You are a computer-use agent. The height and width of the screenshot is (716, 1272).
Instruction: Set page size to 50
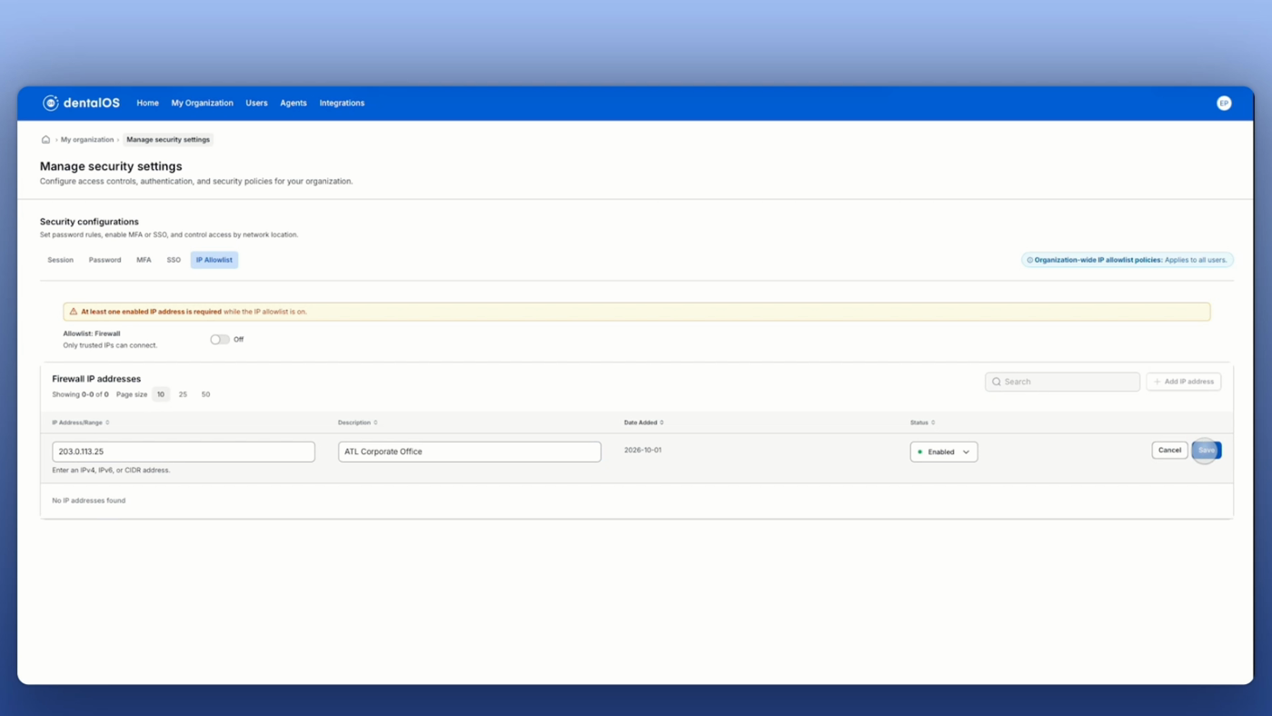[205, 394]
